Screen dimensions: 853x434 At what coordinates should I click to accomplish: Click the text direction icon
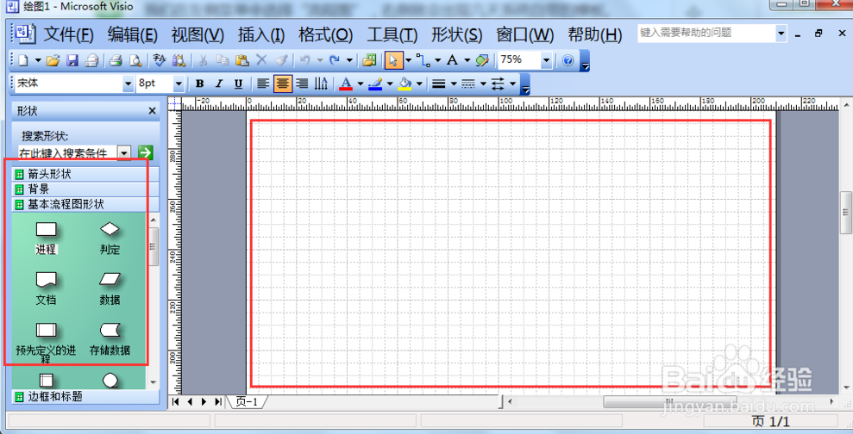[322, 84]
